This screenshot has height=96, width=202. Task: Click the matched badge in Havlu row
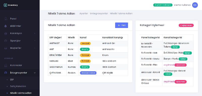[x=183, y=59]
